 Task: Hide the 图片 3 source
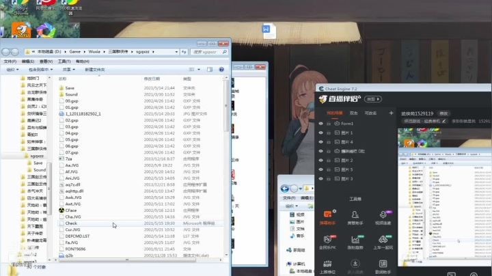click(x=320, y=179)
